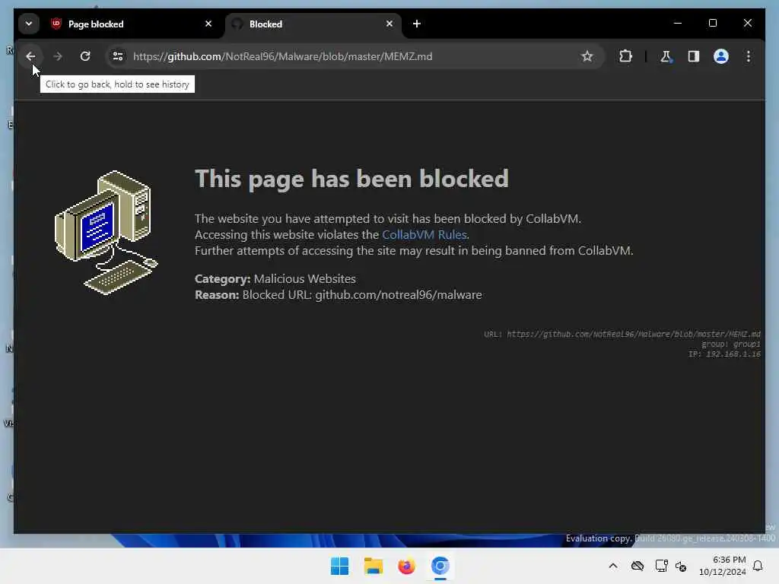Open a new tab with plus button
779x584 pixels.
417,24
